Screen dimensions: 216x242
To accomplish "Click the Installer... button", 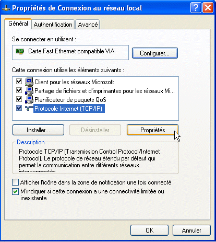I will 38,130.
